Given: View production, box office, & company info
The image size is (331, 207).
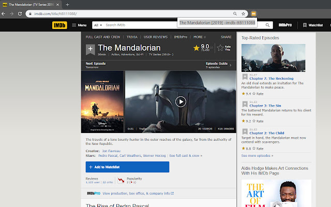Looking at the screenshot, I should [138, 193].
